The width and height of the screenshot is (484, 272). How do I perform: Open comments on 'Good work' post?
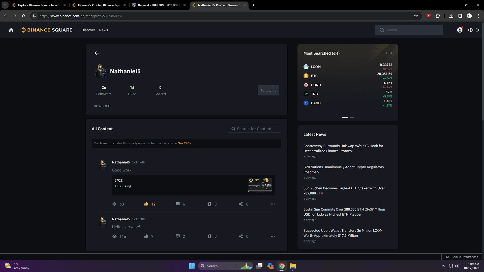(178, 204)
